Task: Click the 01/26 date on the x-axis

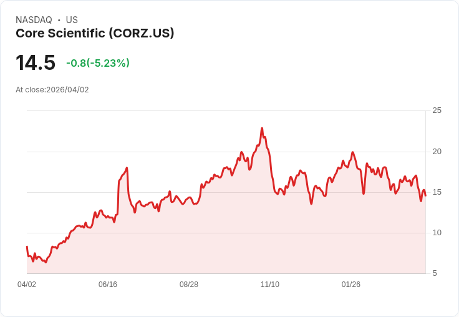Action: 351,285
